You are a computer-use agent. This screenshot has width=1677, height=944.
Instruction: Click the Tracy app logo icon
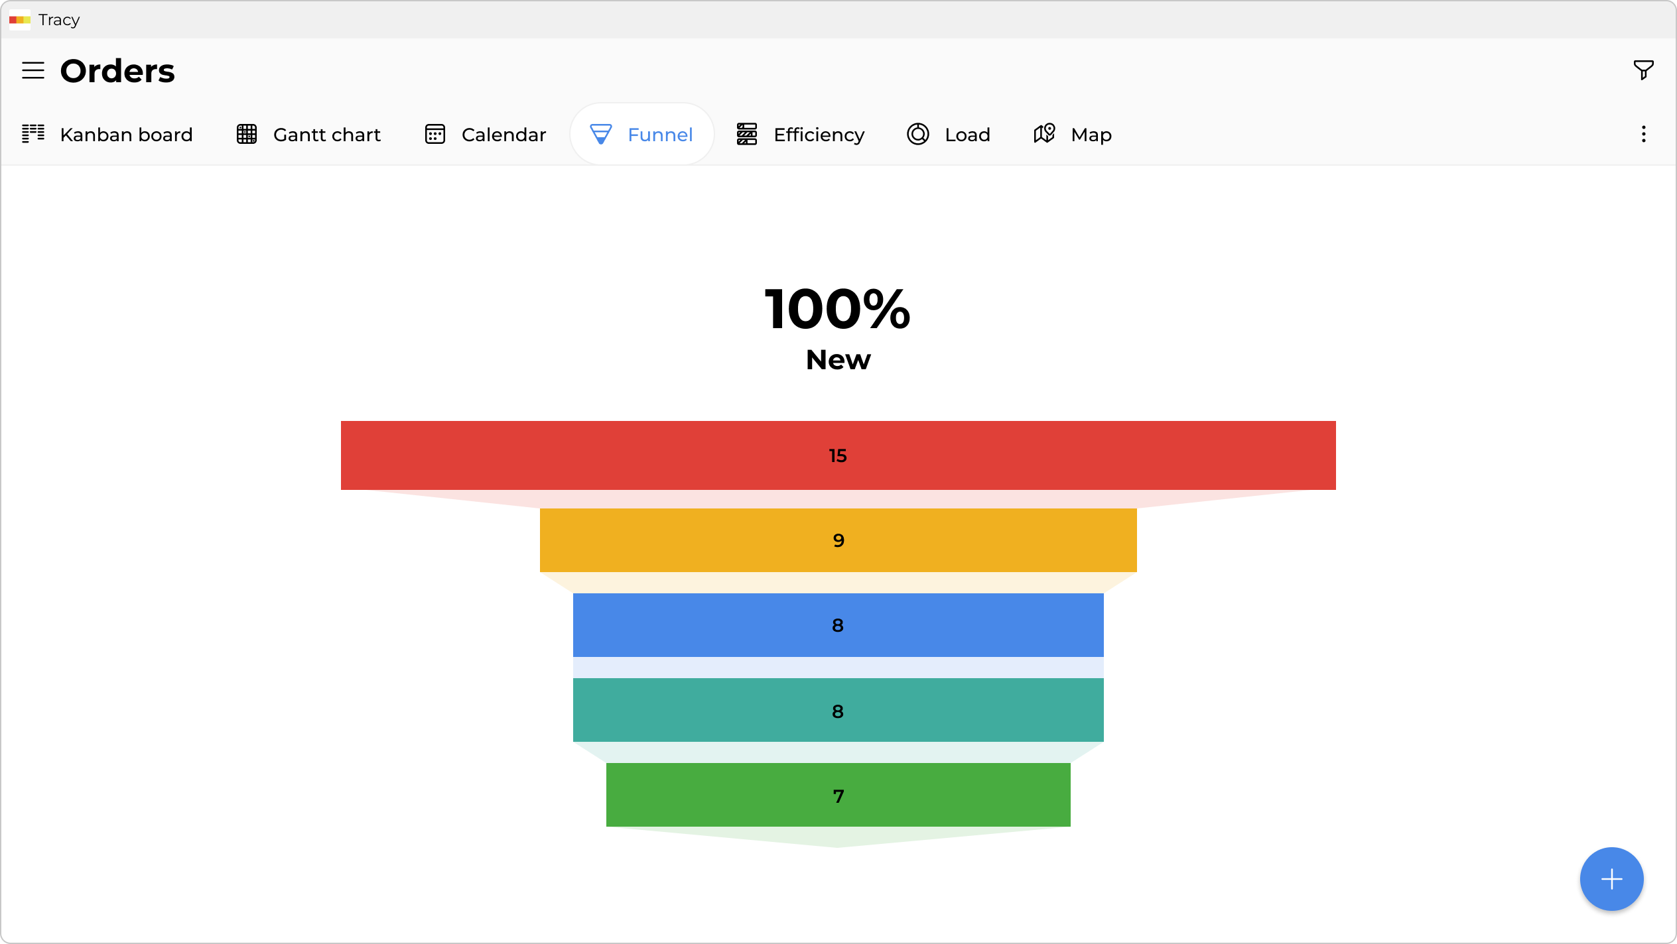(20, 20)
